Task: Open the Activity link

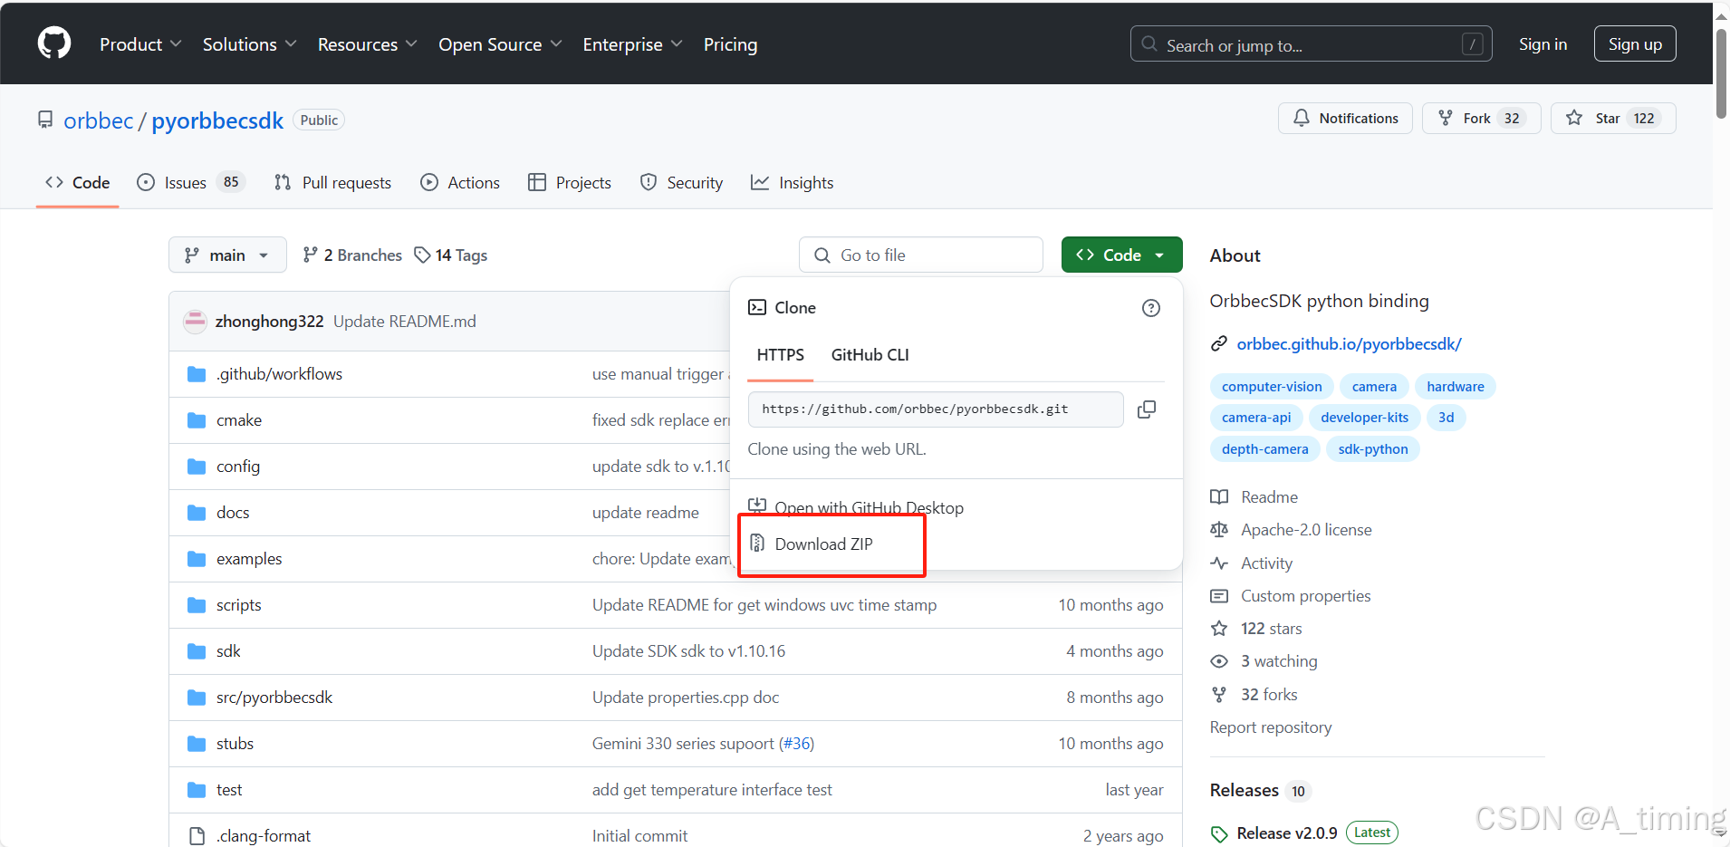Action: point(1266,563)
